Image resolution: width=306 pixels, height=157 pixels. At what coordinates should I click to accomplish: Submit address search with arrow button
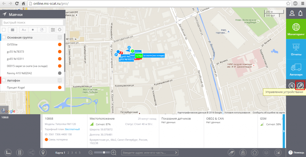click(x=176, y=153)
